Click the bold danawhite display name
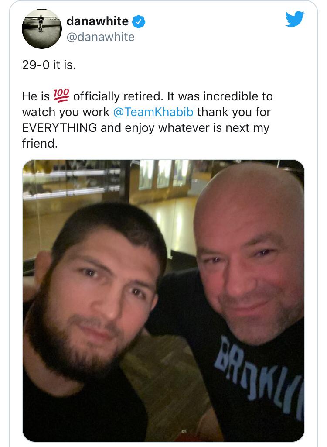This screenshot has width=327, height=447. (98, 21)
